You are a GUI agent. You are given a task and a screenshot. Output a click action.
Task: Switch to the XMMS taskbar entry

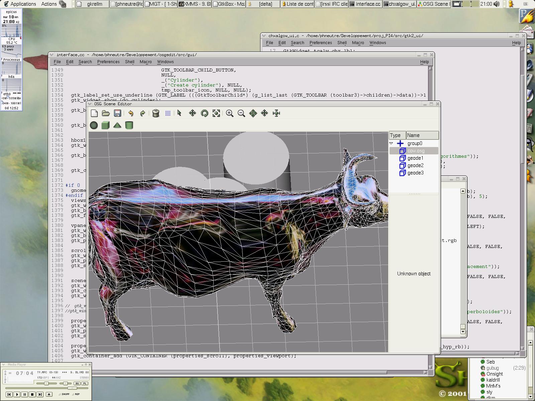194,4
